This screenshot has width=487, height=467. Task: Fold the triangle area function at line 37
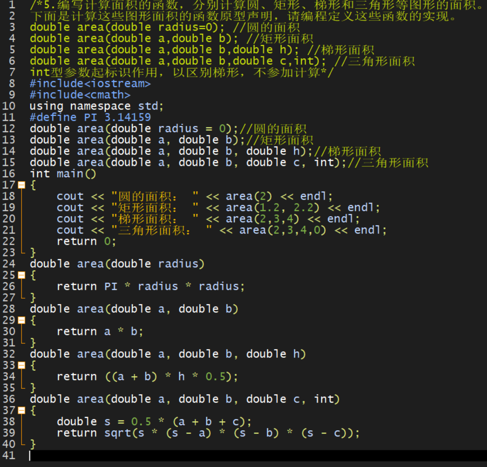(21, 410)
